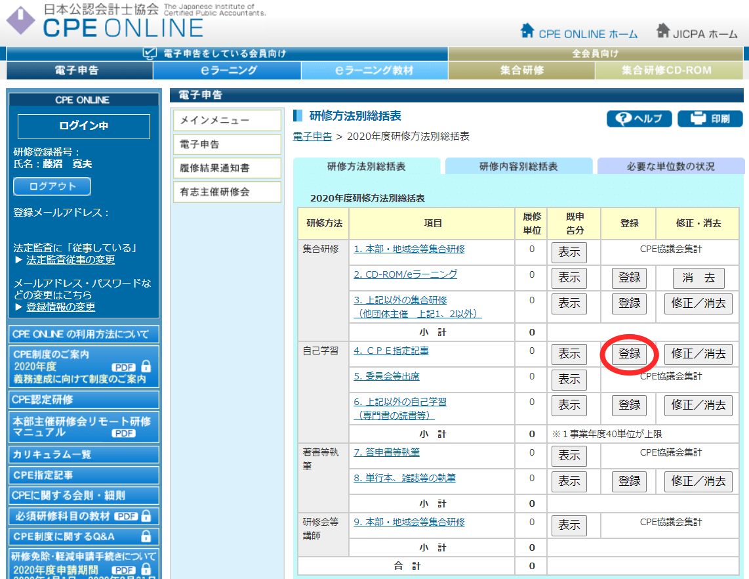
Task: Open 有志主催研修会 in side menu
Action: tap(228, 192)
